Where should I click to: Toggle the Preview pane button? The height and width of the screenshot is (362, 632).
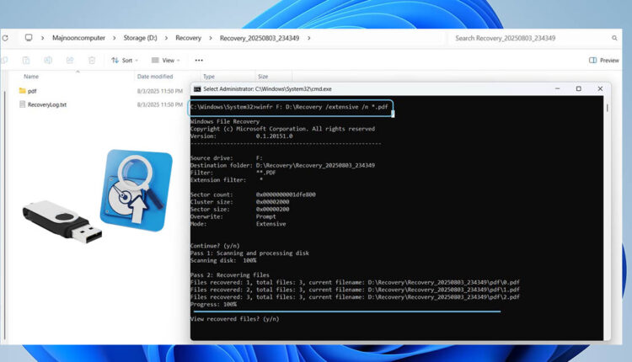tap(604, 61)
